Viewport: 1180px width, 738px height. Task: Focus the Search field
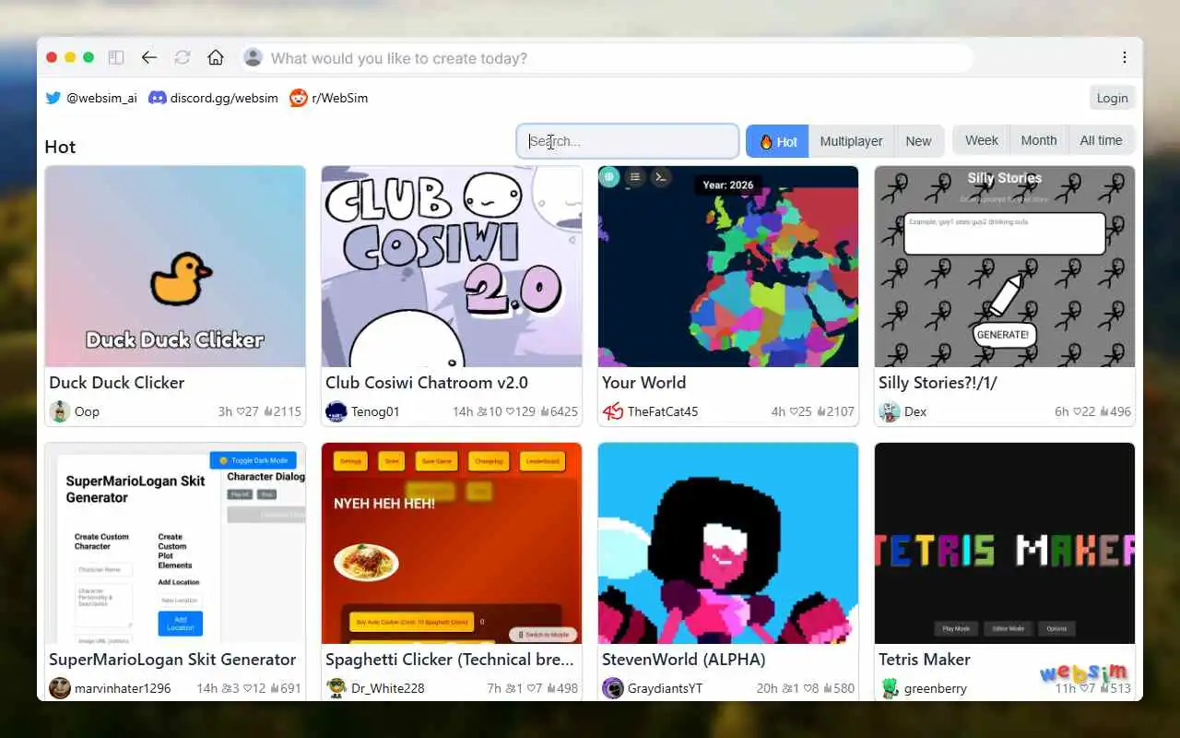point(628,141)
